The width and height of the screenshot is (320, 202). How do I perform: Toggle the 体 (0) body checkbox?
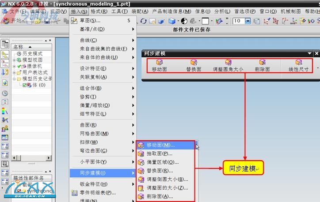24,85
